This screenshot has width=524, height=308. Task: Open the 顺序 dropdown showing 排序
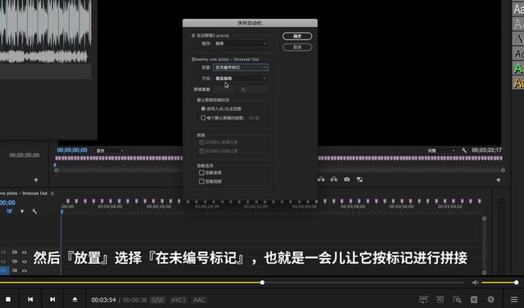tap(240, 43)
